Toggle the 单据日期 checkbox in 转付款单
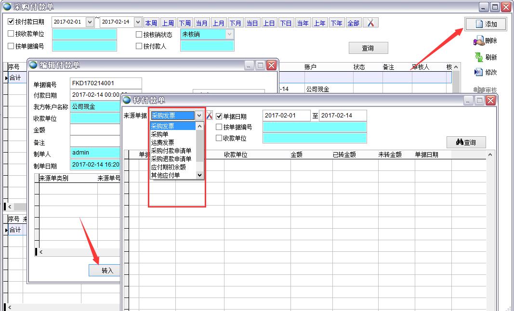 click(x=219, y=116)
